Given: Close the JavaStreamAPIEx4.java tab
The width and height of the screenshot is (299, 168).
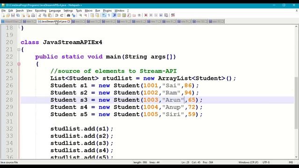Looking at the screenshot, I should 69,21.
